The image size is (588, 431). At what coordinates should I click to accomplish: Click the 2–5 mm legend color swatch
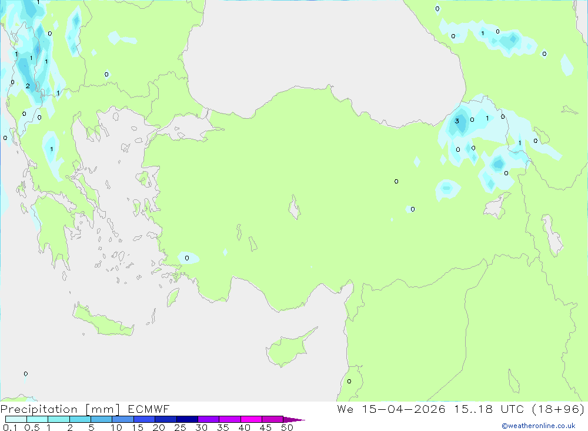click(80, 419)
